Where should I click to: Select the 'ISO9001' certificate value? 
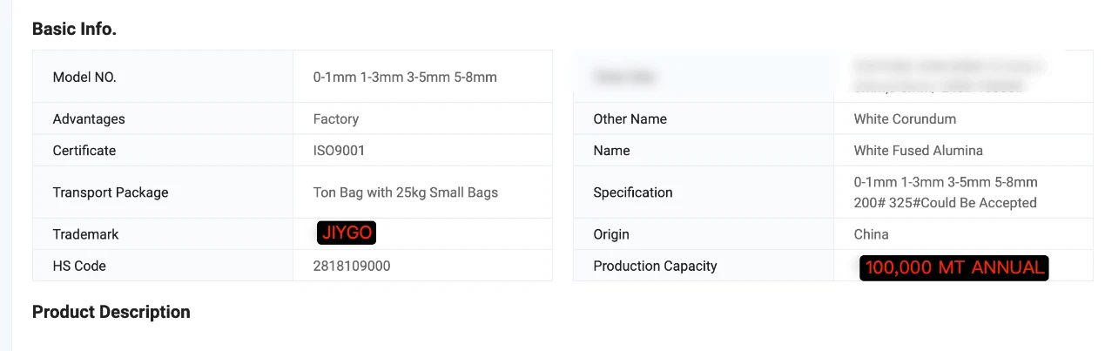339,150
